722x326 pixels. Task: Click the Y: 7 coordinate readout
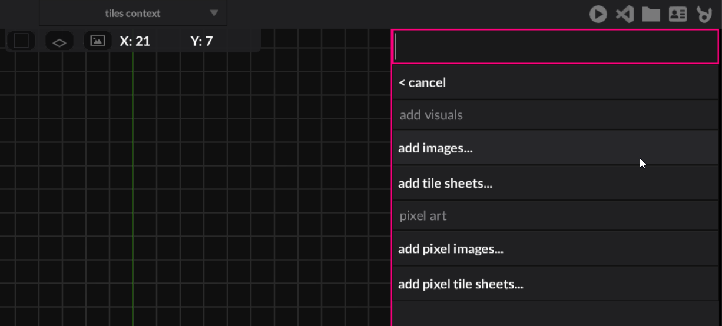[201, 41]
